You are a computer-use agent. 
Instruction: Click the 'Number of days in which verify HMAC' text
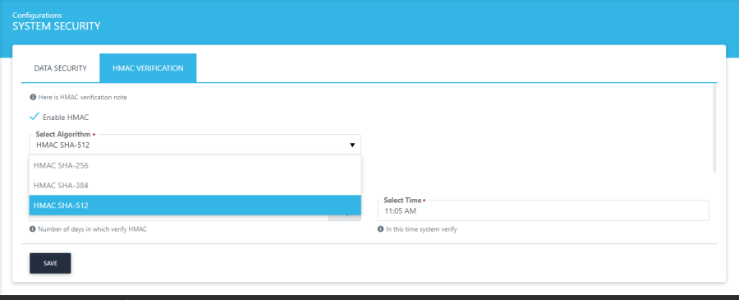(92, 229)
